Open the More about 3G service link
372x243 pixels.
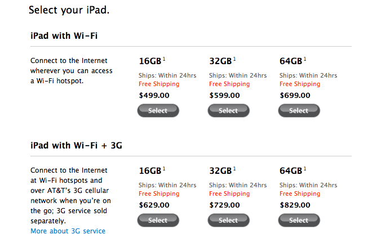(x=68, y=231)
